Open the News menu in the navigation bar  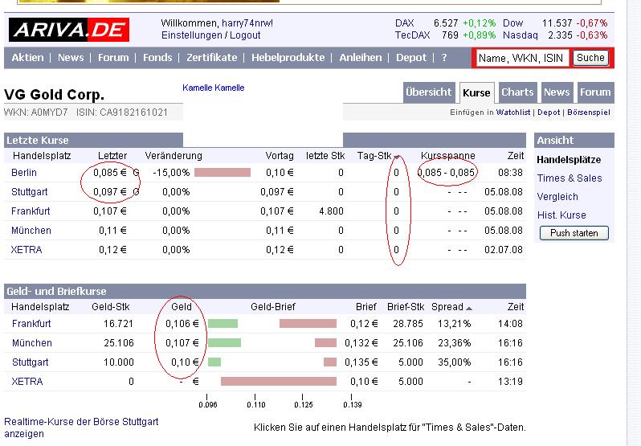(71, 58)
